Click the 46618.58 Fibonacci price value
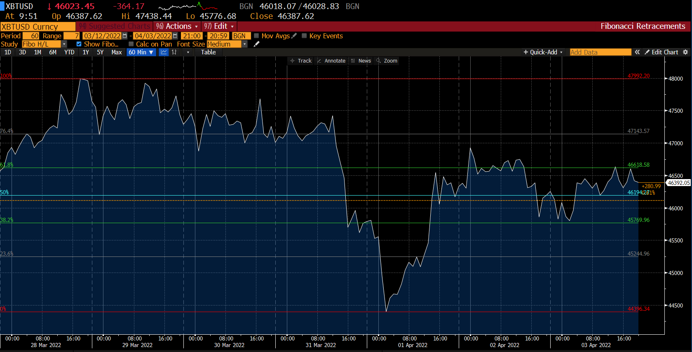Viewport: 692px width, 352px height. point(638,165)
